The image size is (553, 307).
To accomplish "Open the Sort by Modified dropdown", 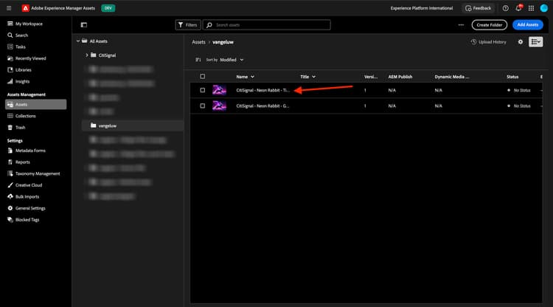I will 232,60.
